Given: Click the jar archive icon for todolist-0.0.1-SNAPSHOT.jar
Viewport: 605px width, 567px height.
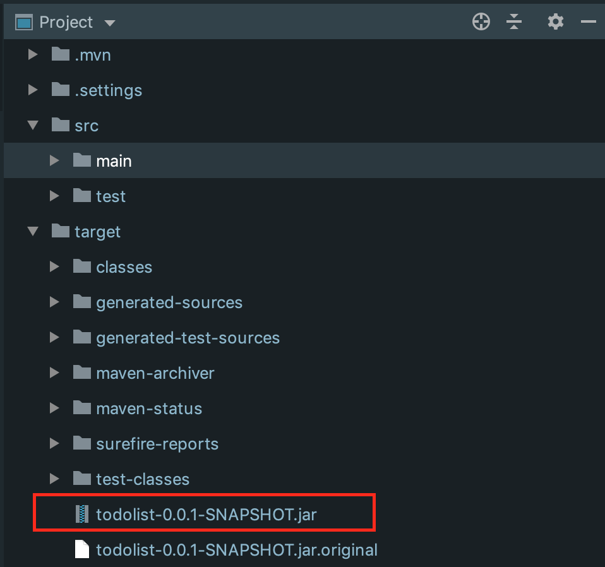Looking at the screenshot, I should tap(82, 514).
